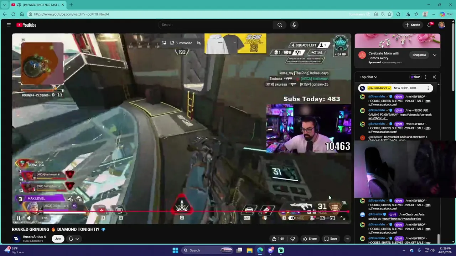Show hidden system tray icons
This screenshot has width=456, height=256.
(404, 250)
